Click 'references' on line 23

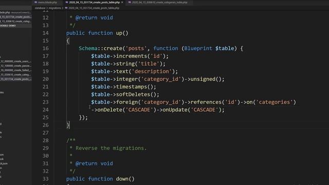[x=206, y=102]
